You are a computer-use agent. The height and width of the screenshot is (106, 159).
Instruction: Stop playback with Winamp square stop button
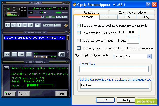point(25,25)
